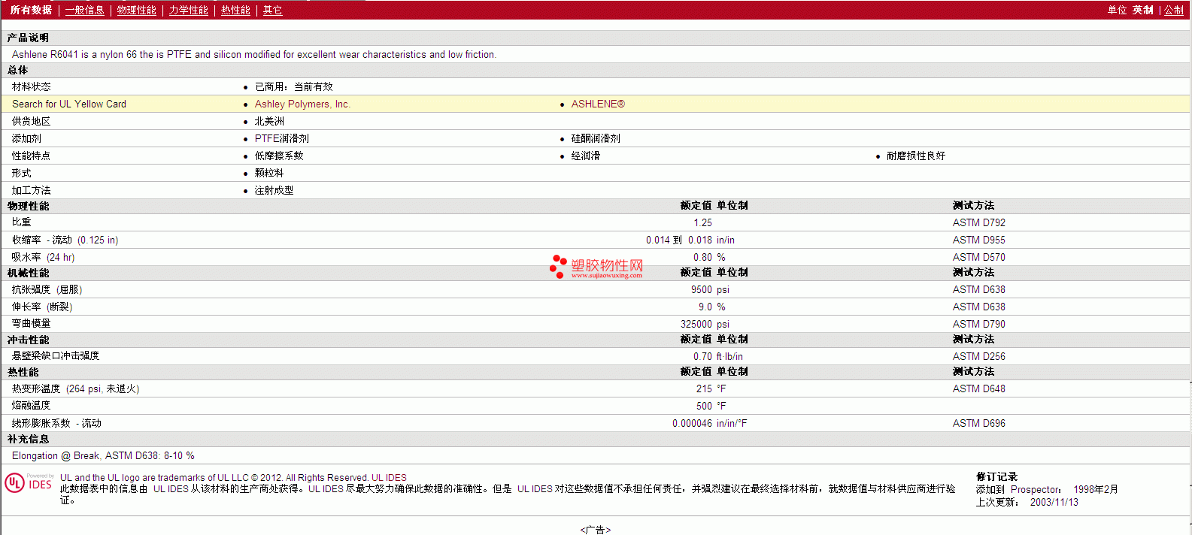1192x535 pixels.
Task: Click ASTM D256 test method
Action: coord(978,357)
